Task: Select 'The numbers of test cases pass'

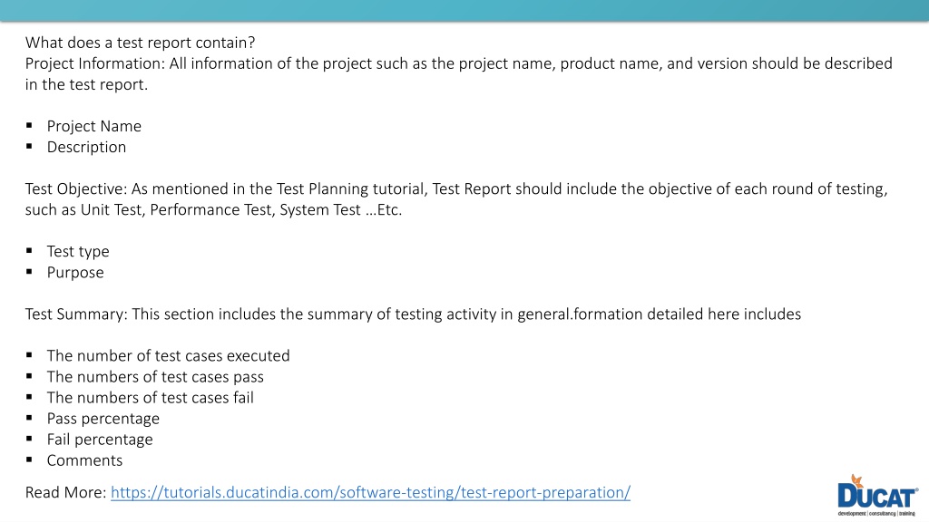Action: (x=155, y=376)
